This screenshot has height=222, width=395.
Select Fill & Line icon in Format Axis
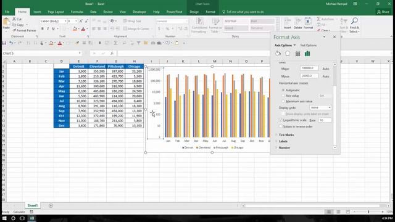click(278, 54)
